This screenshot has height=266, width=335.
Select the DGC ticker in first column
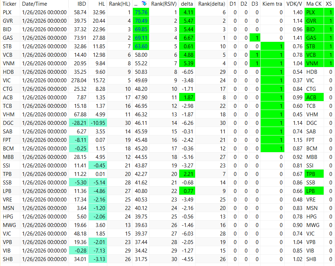coord(8,123)
